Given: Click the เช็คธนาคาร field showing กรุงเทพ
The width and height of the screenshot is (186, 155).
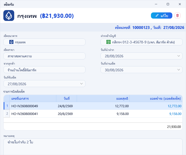Looking at the screenshot, I should pyautogui.click(x=44, y=42).
